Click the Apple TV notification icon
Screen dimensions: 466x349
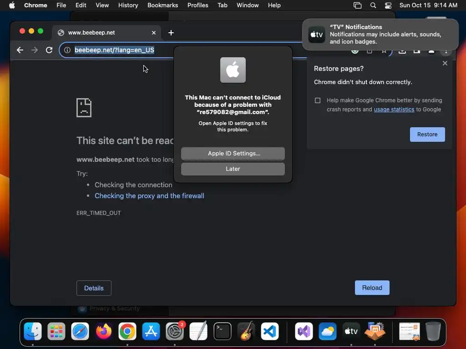[x=317, y=35]
